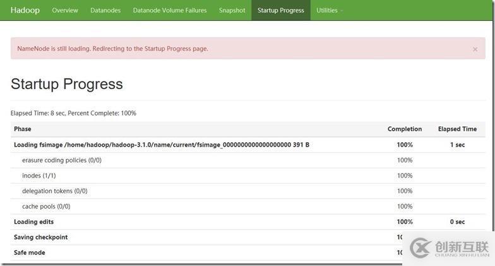Click 100% for erasure coding policies
Image resolution: width=495 pixels, height=266 pixels.
(405, 160)
